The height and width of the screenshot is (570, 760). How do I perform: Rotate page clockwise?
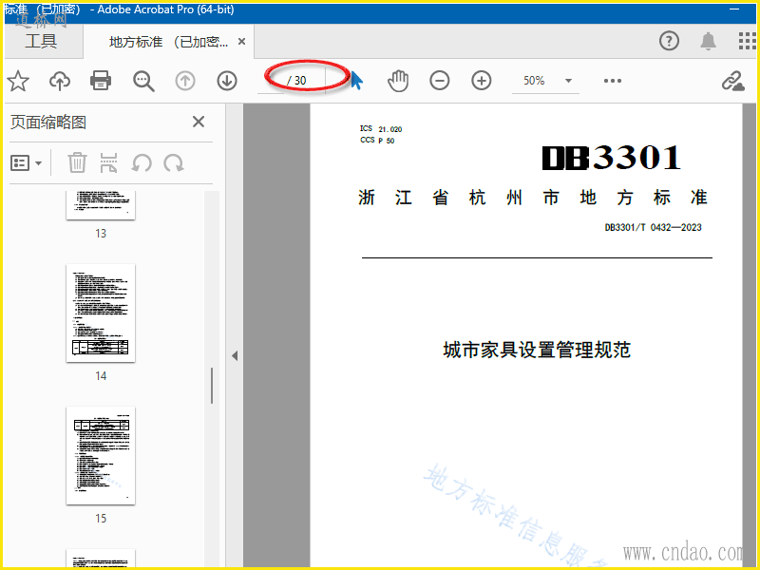click(x=174, y=163)
